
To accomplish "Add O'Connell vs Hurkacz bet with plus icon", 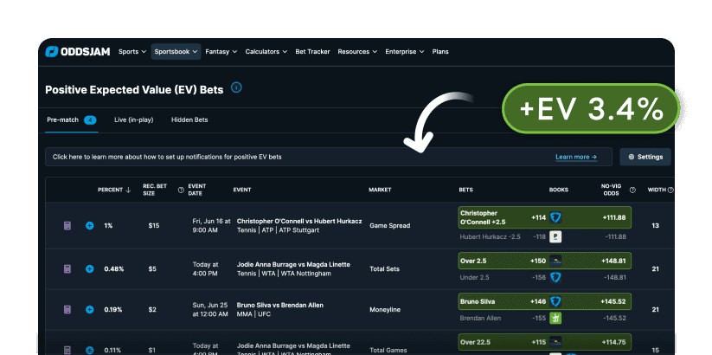I will point(89,225).
